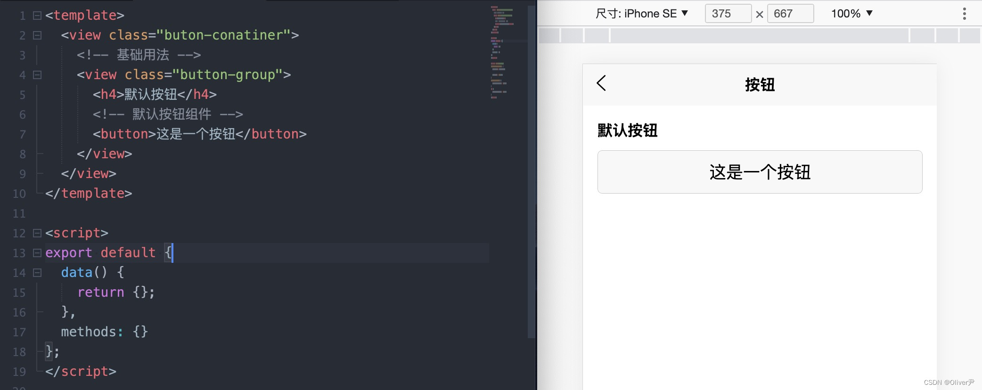Tap the 这是一个按钮 button in preview
Viewport: 982px width, 390px height.
coord(760,172)
